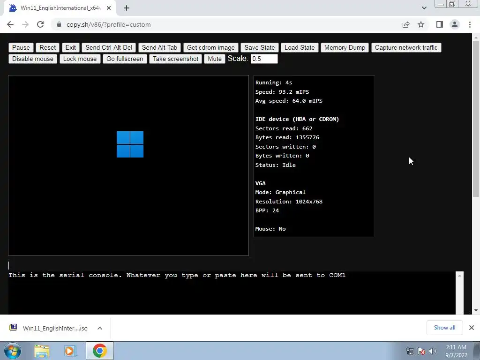
Task: Click the address bar URL copy.sh/v86
Action: click(109, 24)
